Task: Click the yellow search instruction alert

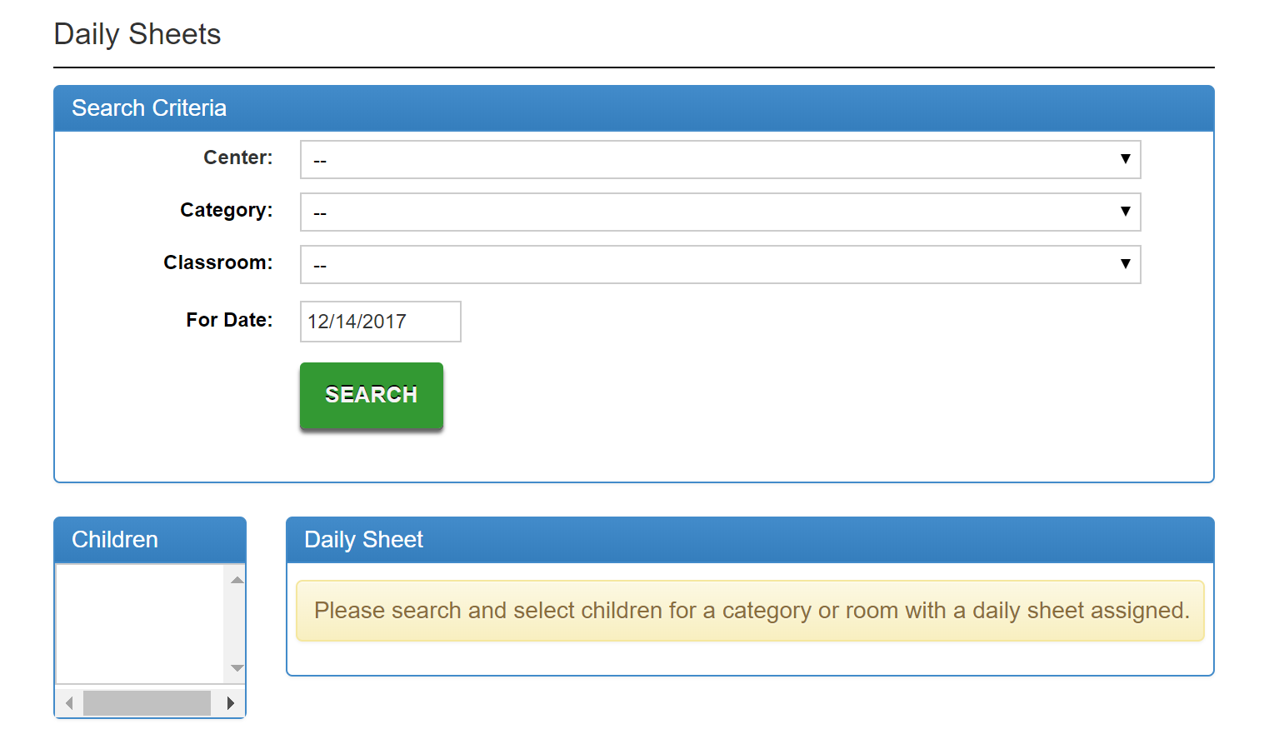Action: pyautogui.click(x=750, y=611)
